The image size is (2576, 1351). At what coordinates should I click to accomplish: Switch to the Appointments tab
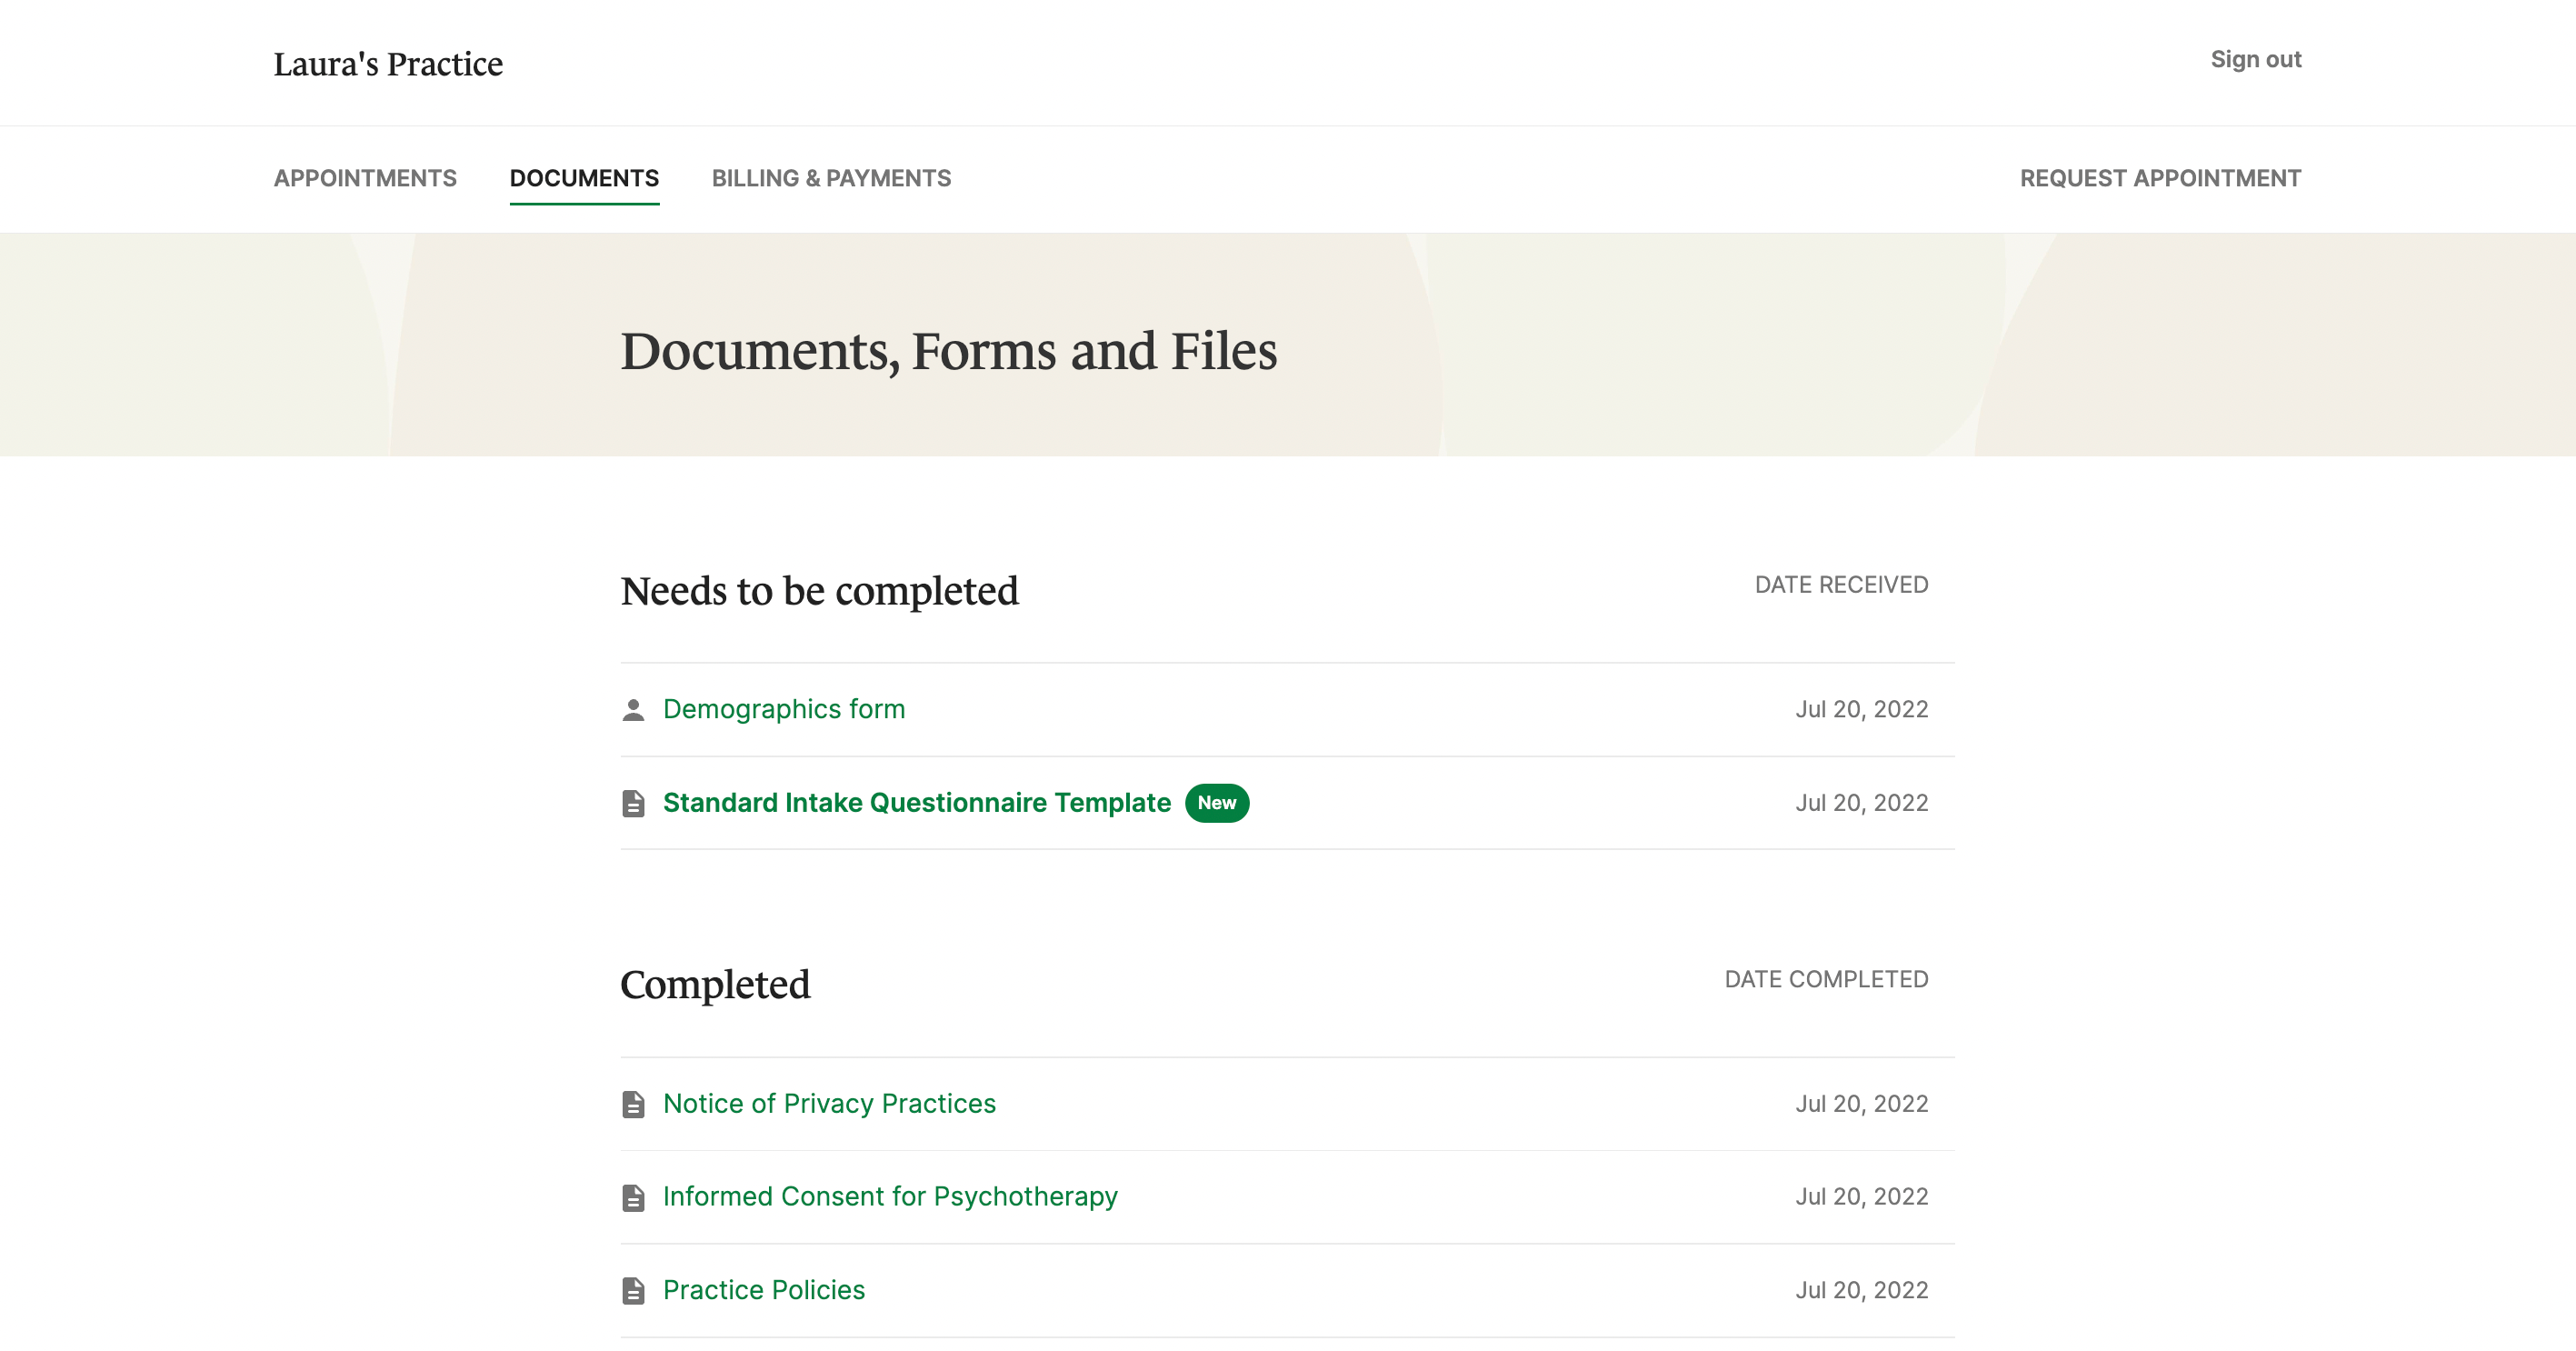(366, 178)
